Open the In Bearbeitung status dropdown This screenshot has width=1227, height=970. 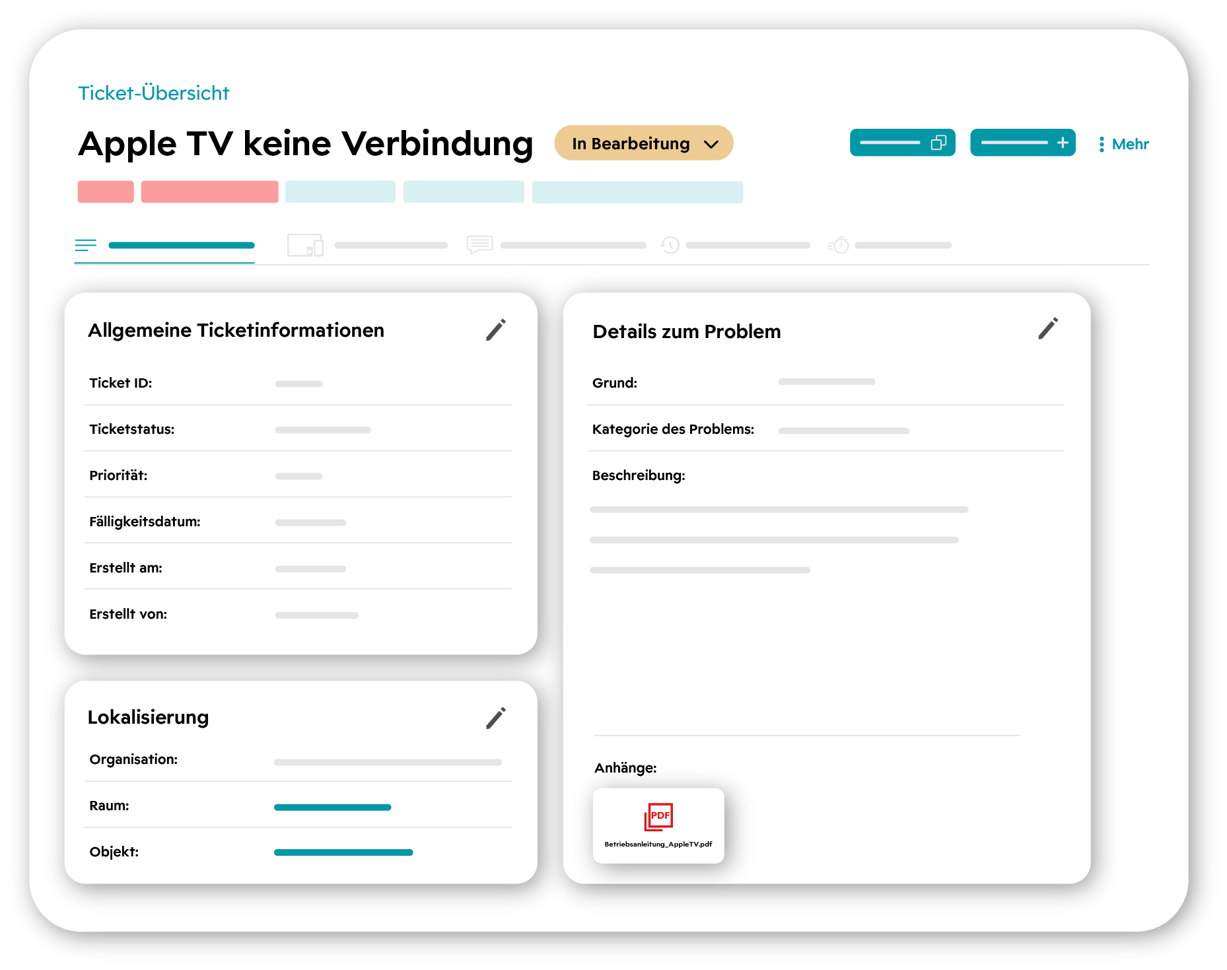(x=643, y=143)
